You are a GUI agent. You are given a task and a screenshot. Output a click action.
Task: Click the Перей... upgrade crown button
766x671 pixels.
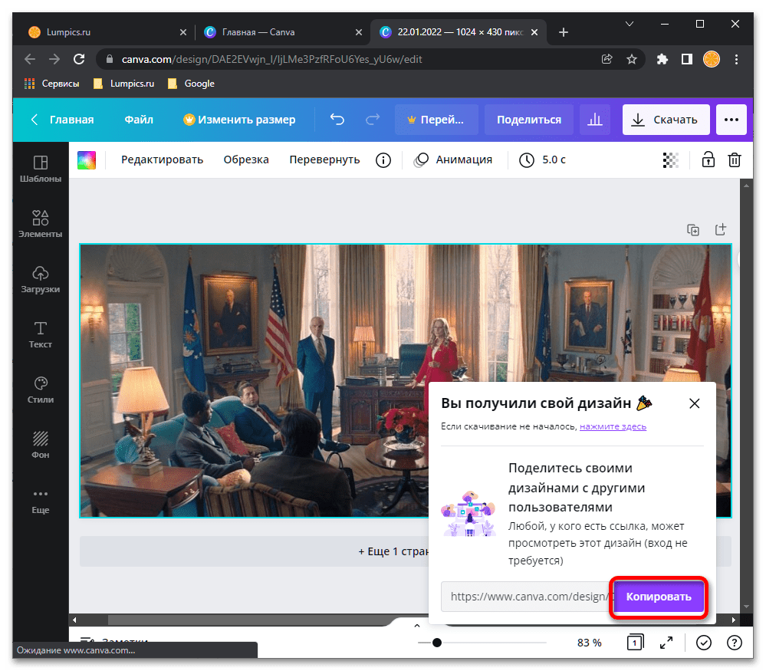436,119
